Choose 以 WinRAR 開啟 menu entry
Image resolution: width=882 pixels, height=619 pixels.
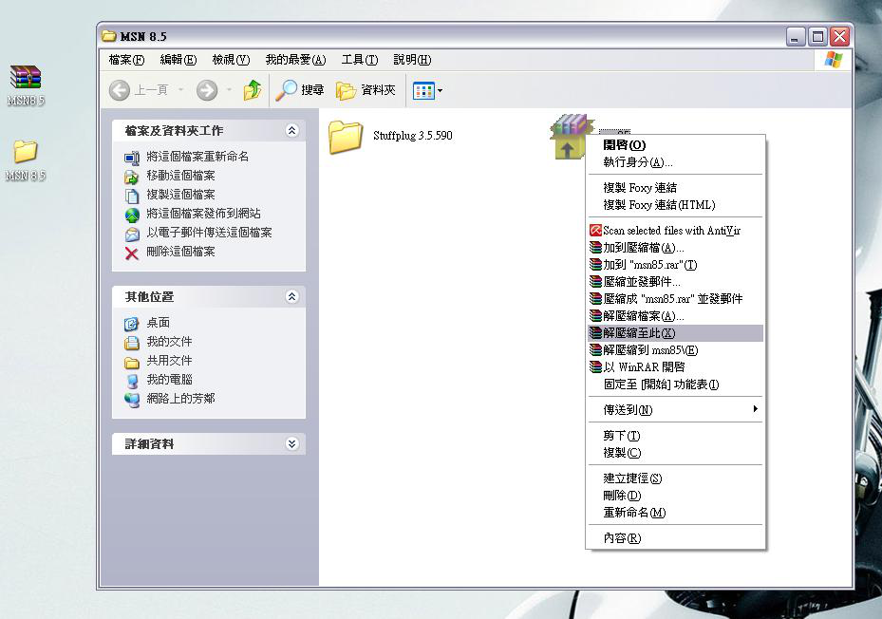[675, 367]
